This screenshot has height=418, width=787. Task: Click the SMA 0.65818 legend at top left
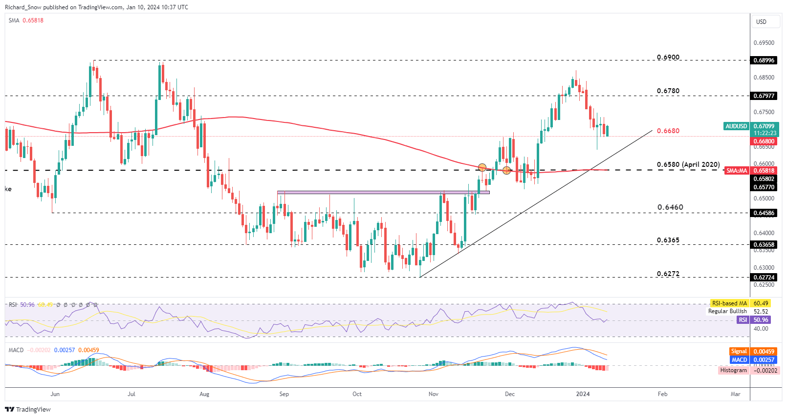[26, 20]
